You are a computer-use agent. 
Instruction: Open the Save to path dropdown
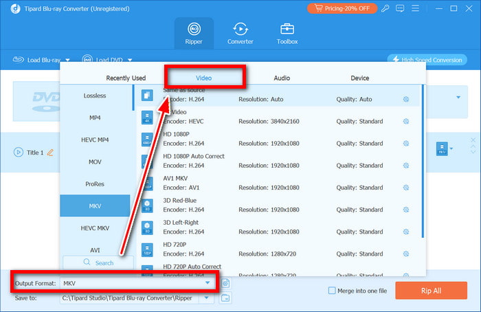[x=208, y=298]
